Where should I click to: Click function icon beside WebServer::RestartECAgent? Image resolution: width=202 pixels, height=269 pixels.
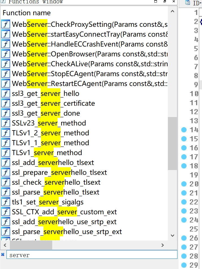(x=6, y=83)
